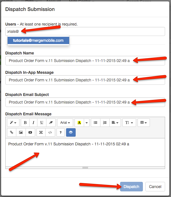Open the table insert dropdown
171x197 pixels.
[143, 123]
